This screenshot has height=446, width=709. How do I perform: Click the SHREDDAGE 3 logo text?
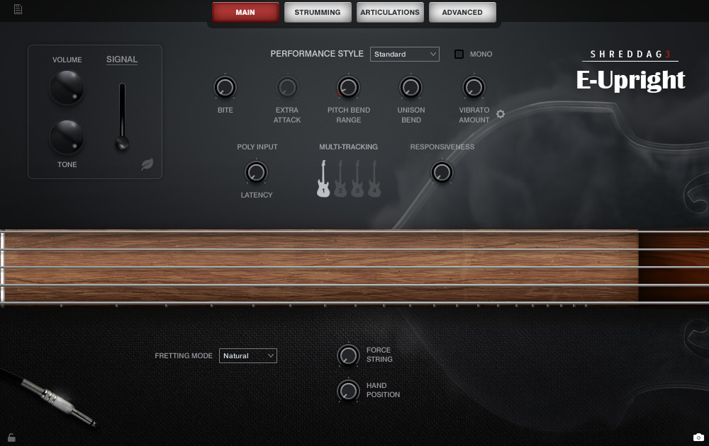[630, 55]
